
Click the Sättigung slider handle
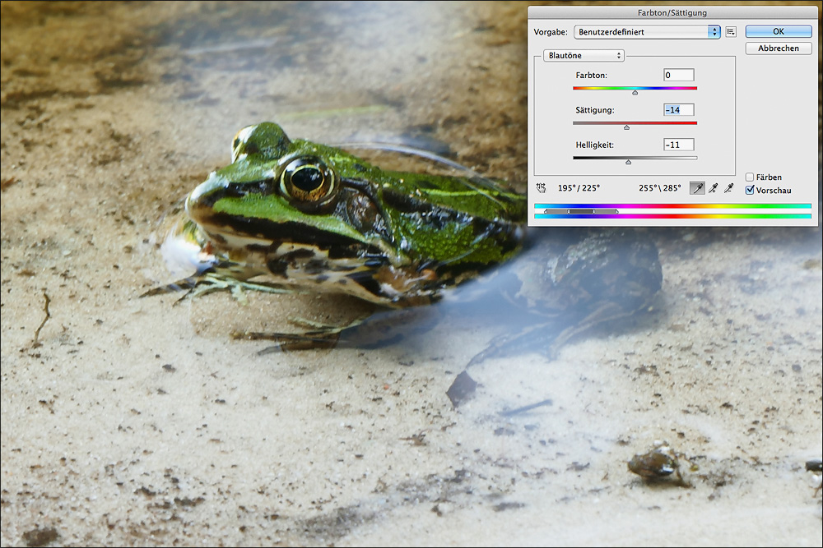[x=626, y=127]
